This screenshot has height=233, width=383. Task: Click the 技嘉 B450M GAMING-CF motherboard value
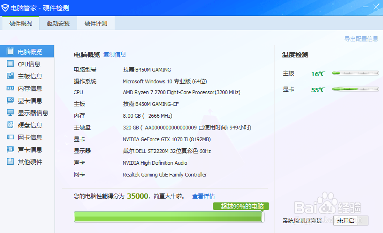[151, 104]
